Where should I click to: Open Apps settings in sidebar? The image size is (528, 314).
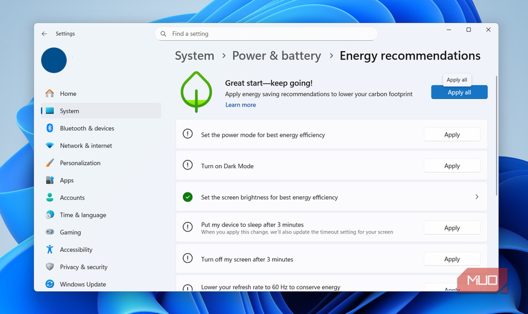[101, 180]
